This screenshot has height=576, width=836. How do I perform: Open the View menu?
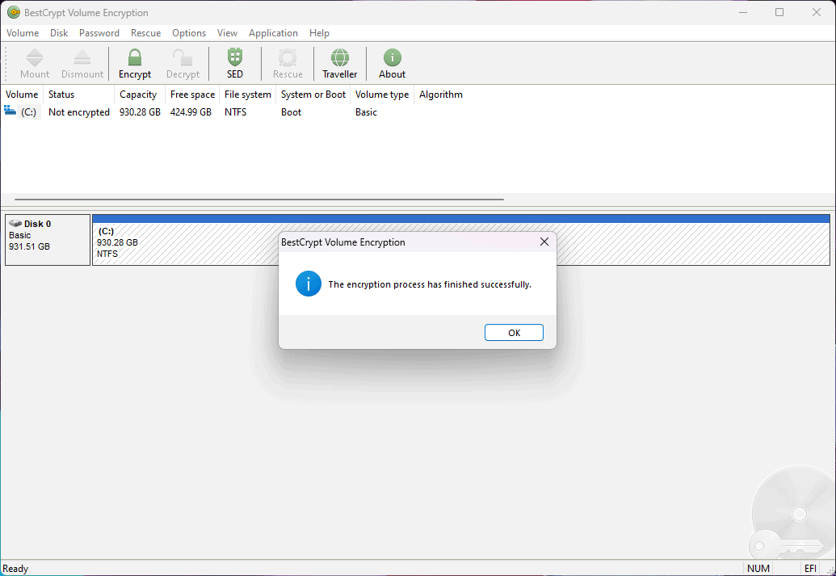click(227, 33)
